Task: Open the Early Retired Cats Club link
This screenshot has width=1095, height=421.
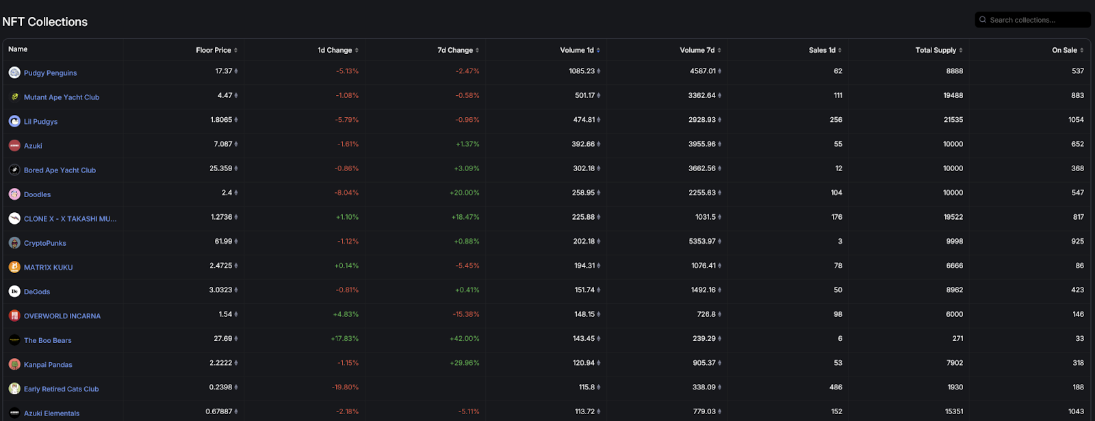Action: click(x=61, y=389)
